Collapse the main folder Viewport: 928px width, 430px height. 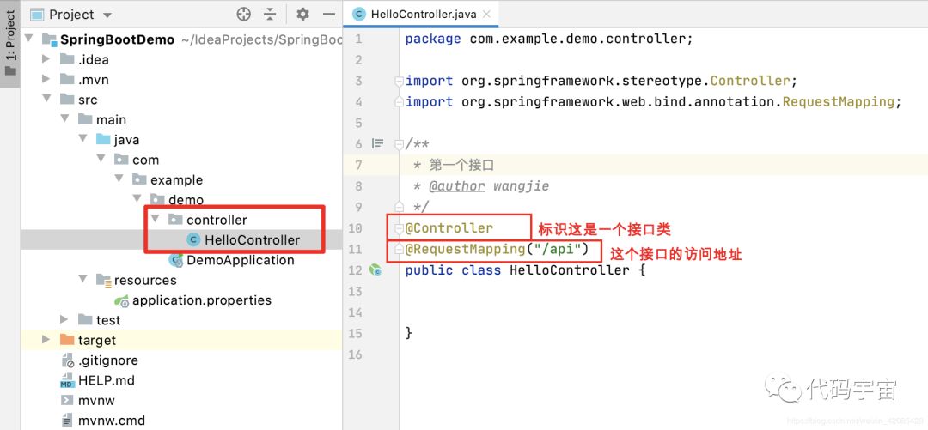pyautogui.click(x=64, y=119)
